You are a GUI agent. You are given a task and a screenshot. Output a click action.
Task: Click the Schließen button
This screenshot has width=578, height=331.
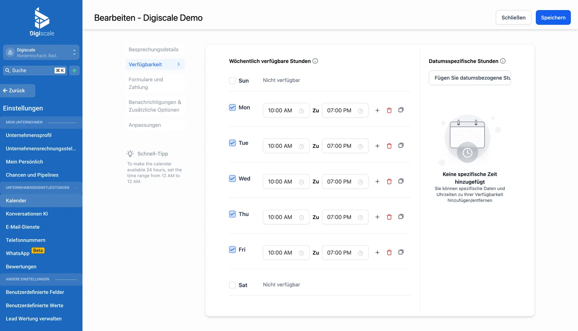click(x=513, y=18)
